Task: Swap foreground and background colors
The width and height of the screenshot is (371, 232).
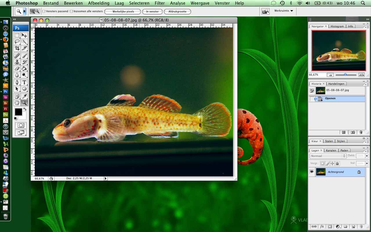Action: click(x=25, y=109)
